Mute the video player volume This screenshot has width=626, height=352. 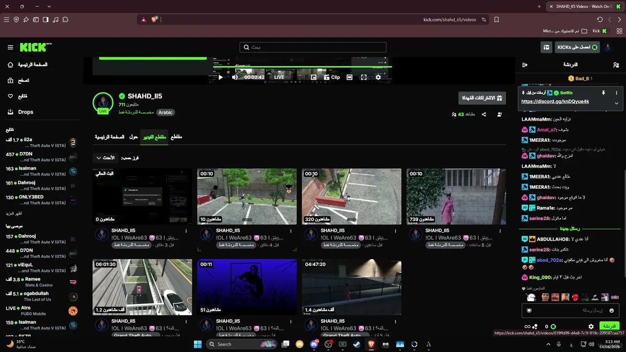[x=235, y=77]
